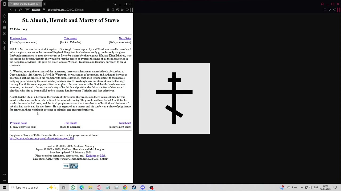Screen dimensions: 341x191
Task: Follow the upper Previous Saint link
Action: click(x=18, y=38)
